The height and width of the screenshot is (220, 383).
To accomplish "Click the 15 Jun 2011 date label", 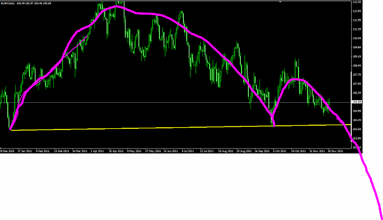I will pos(171,151).
